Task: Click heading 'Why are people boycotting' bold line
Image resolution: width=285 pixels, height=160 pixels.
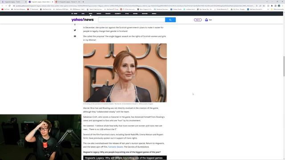Action: pyautogui.click(x=122, y=152)
